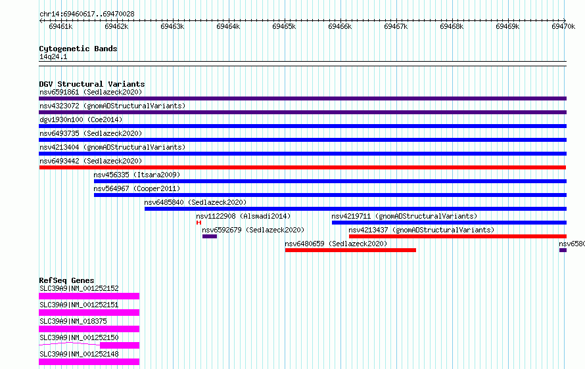Open gene label SLC39A9|NM_001252148
Image resolution: width=585 pixels, height=369 pixels.
[x=79, y=354]
